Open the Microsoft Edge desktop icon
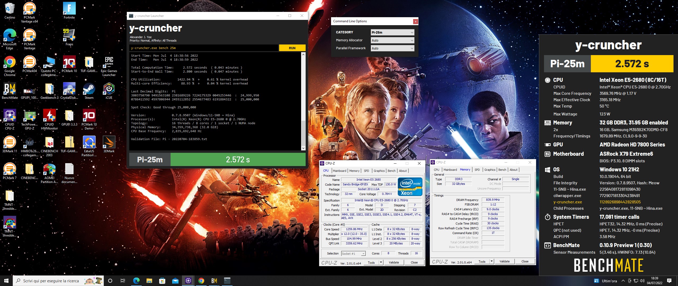The image size is (678, 286). coord(10,39)
